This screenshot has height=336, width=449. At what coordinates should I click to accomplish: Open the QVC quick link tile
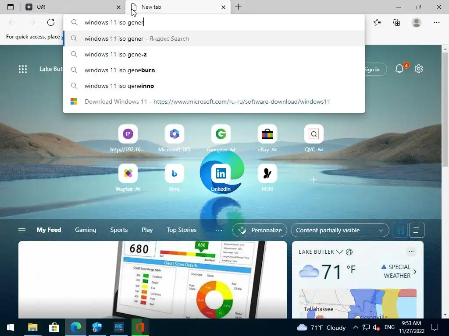coord(314,138)
